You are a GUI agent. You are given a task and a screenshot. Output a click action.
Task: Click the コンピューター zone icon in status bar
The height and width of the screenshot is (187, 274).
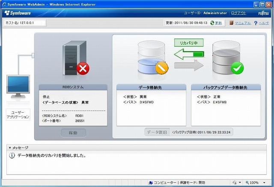(x=150, y=183)
